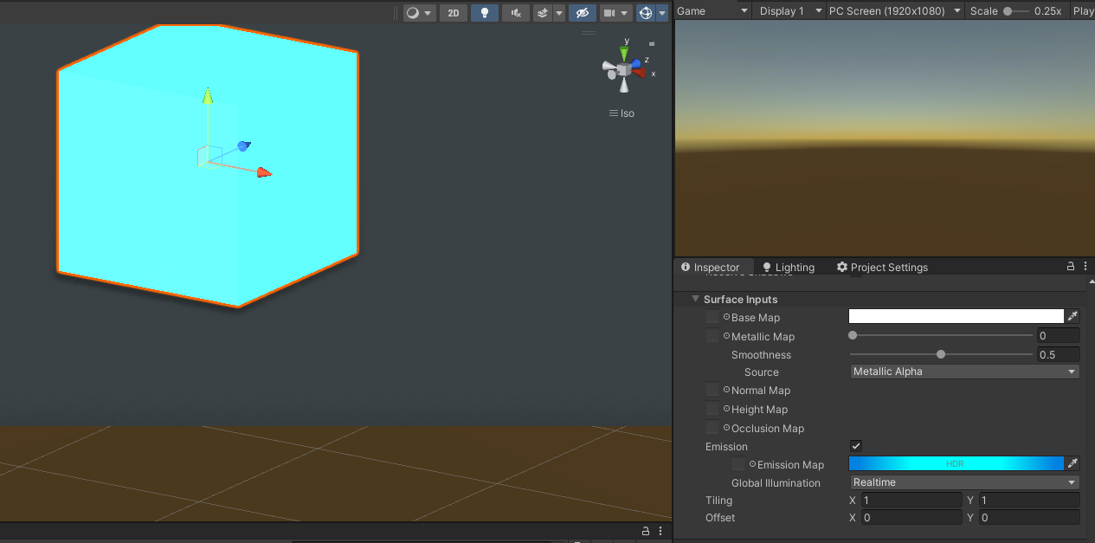Image resolution: width=1095 pixels, height=543 pixels.
Task: Toggle 2D view mode in Scene view
Action: pyautogui.click(x=453, y=12)
